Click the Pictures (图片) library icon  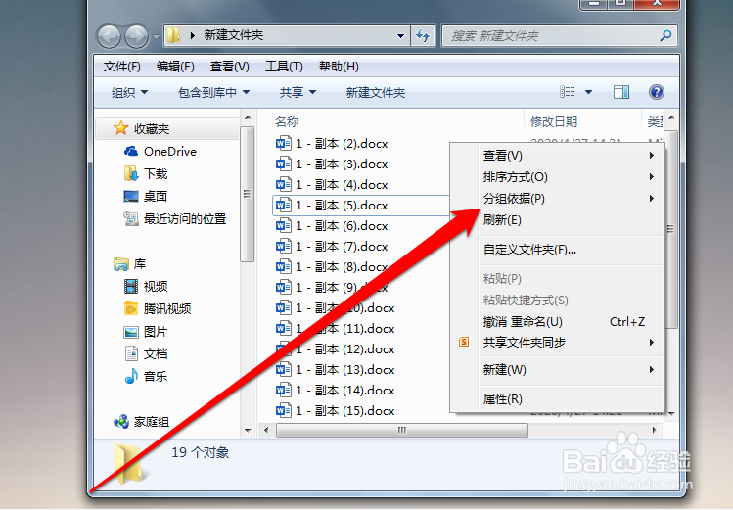tap(131, 332)
